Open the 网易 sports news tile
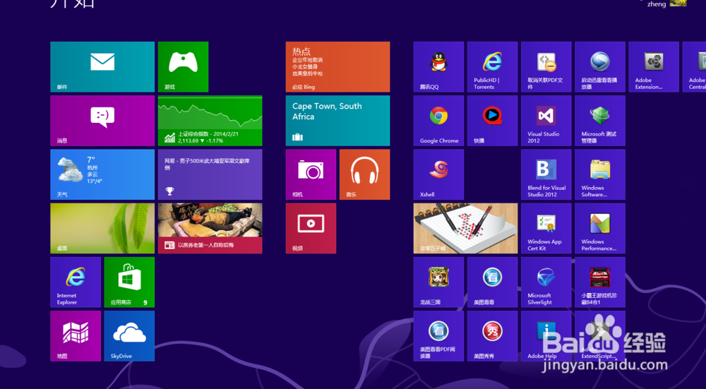Image resolution: width=706 pixels, height=389 pixels. [x=210, y=174]
